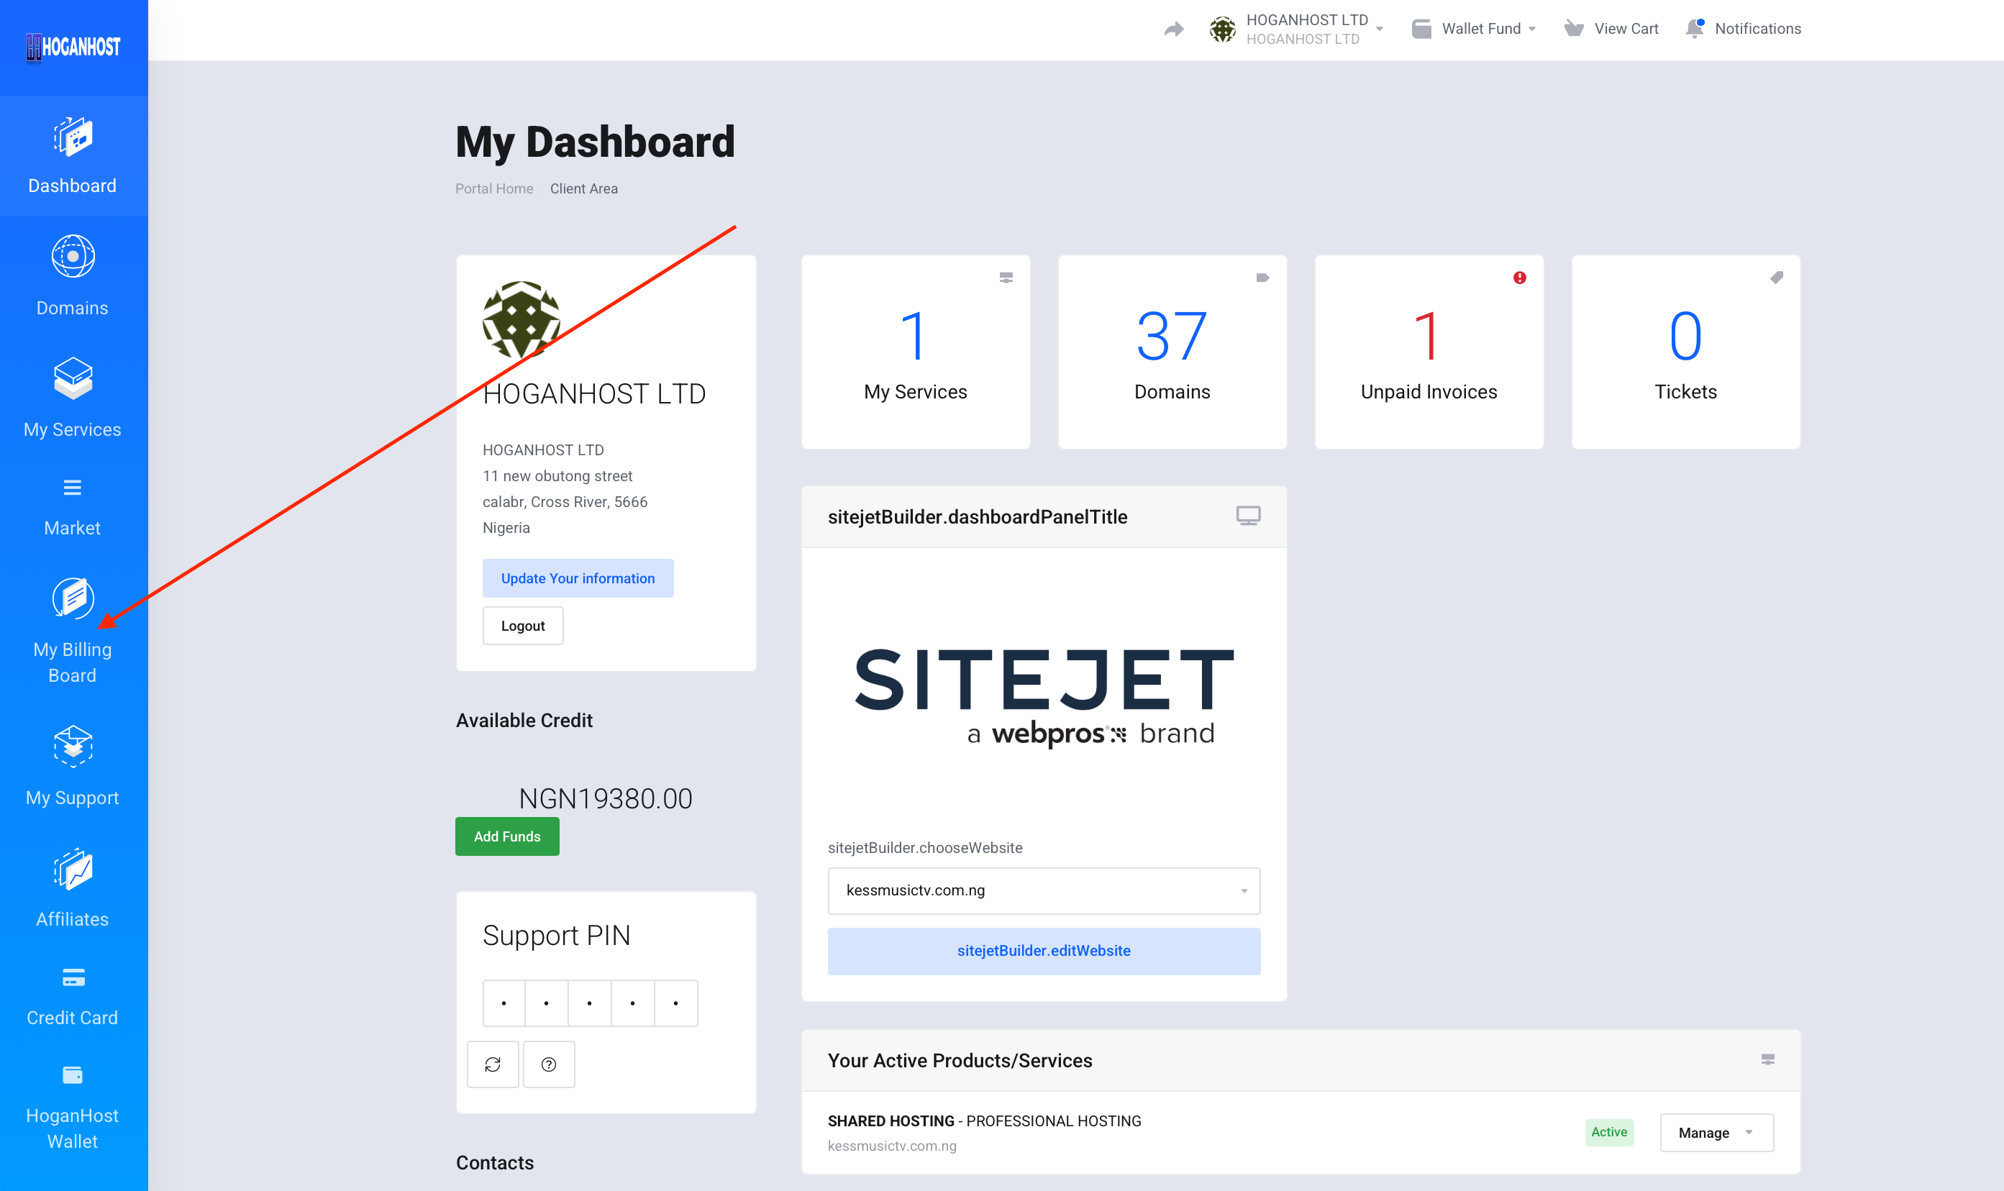Open the Credit Card icon
The height and width of the screenshot is (1191, 2004).
(x=73, y=977)
